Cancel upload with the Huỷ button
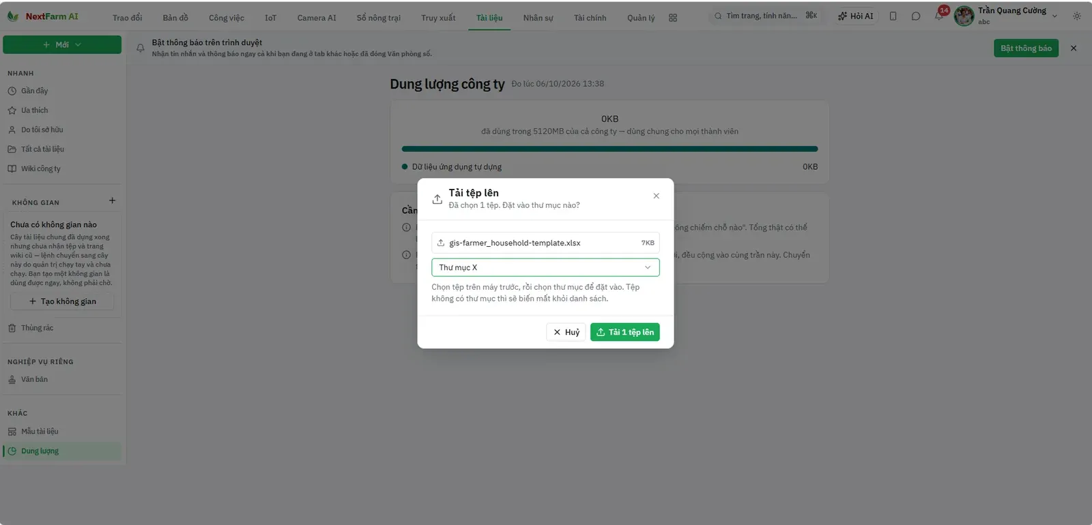Viewport: 1092px width, 525px height. (566, 332)
